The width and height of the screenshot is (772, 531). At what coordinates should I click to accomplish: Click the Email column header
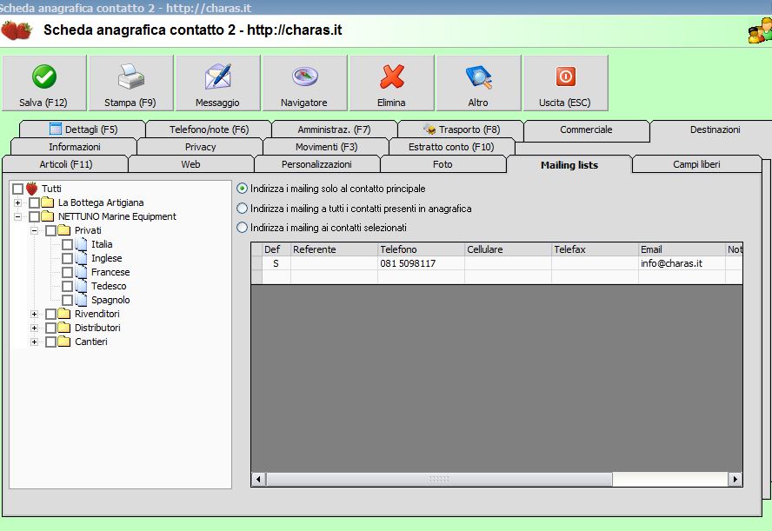[x=682, y=249]
